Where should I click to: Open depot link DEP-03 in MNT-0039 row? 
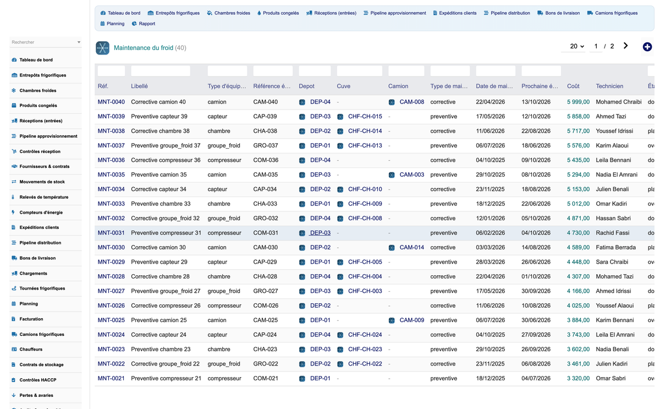click(x=320, y=117)
